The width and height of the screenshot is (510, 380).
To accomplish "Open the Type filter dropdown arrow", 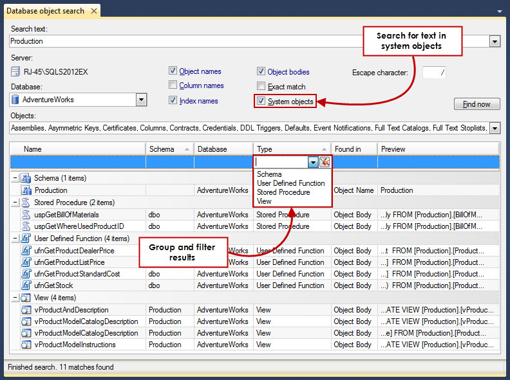I will [x=313, y=162].
